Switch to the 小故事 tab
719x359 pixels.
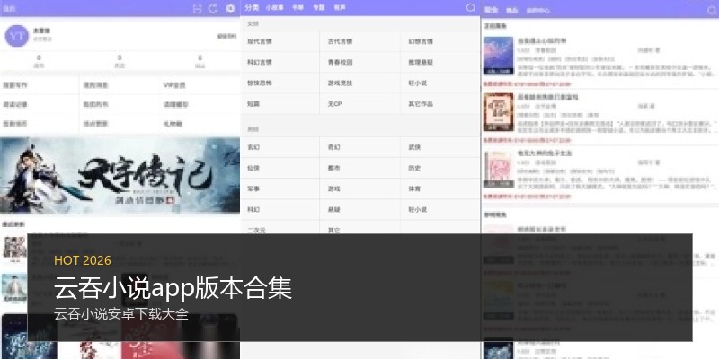(x=275, y=8)
